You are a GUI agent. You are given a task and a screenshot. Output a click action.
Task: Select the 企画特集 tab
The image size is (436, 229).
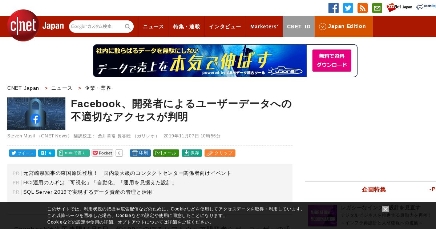pos(374,189)
